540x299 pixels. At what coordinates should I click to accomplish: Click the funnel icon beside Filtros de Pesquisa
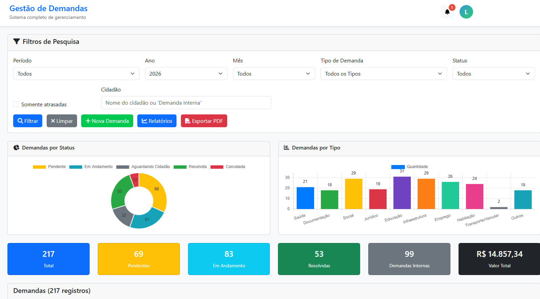pyautogui.click(x=16, y=42)
